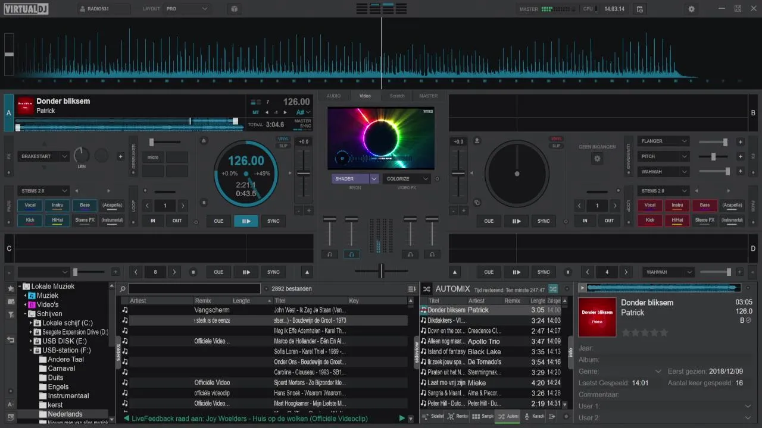Click CUE button on deck A
The width and height of the screenshot is (762, 428).
click(218, 221)
